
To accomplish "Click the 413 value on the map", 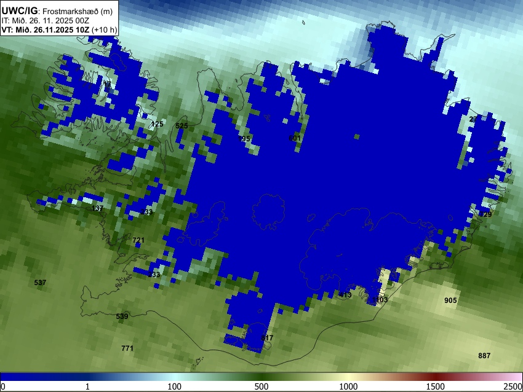I will [345, 295].
